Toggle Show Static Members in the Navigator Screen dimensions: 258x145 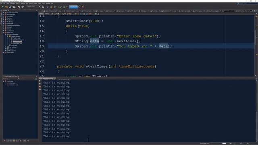pyautogui.click(x=11, y=141)
